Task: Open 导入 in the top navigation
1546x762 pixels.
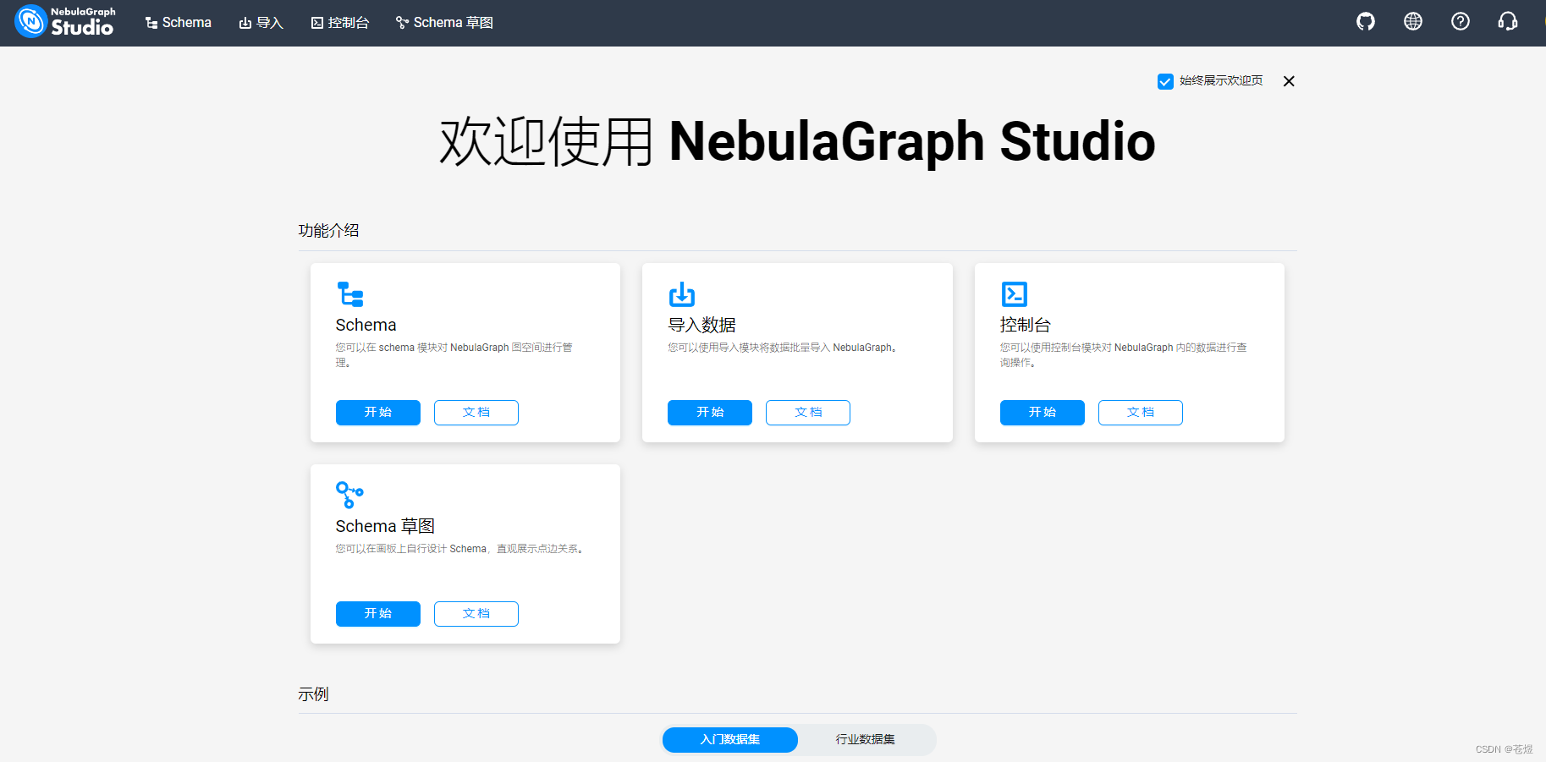Action: [x=261, y=23]
